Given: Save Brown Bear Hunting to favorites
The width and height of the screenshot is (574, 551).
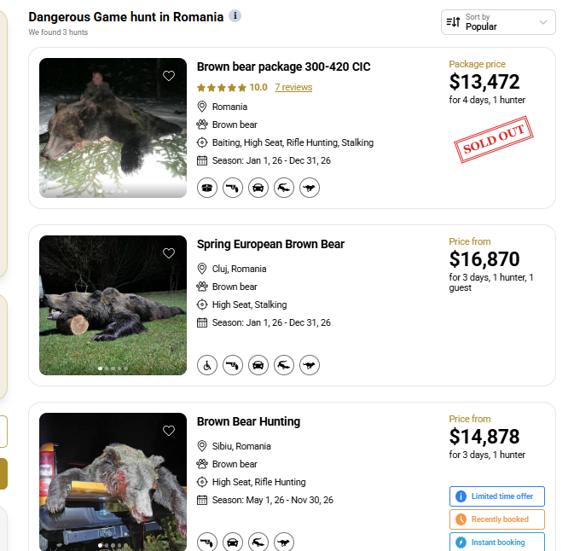Looking at the screenshot, I should (x=169, y=431).
